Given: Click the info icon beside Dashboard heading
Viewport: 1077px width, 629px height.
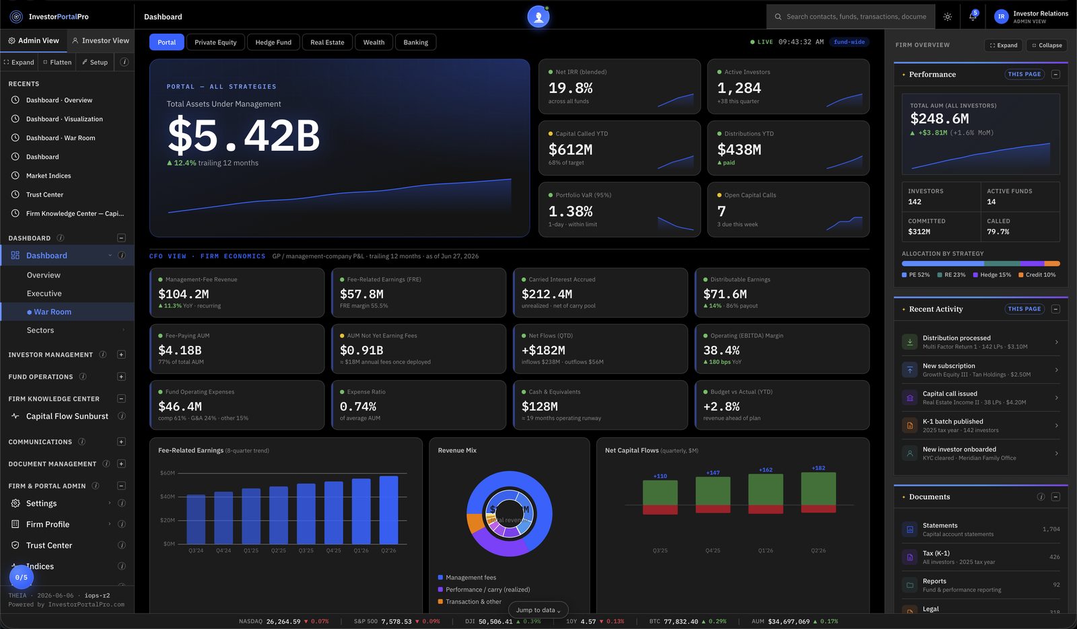Looking at the screenshot, I should pos(61,237).
